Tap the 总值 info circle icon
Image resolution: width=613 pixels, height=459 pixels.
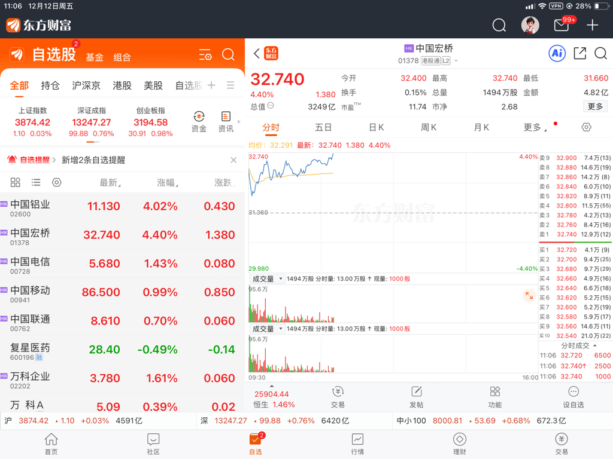click(x=271, y=106)
